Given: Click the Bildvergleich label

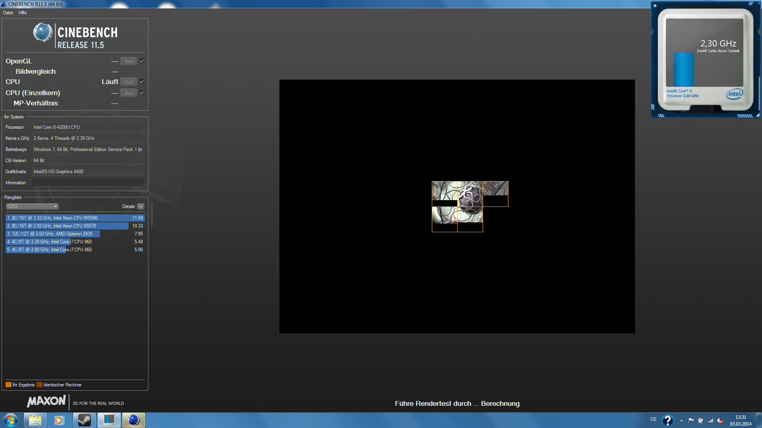Looking at the screenshot, I should [36, 71].
